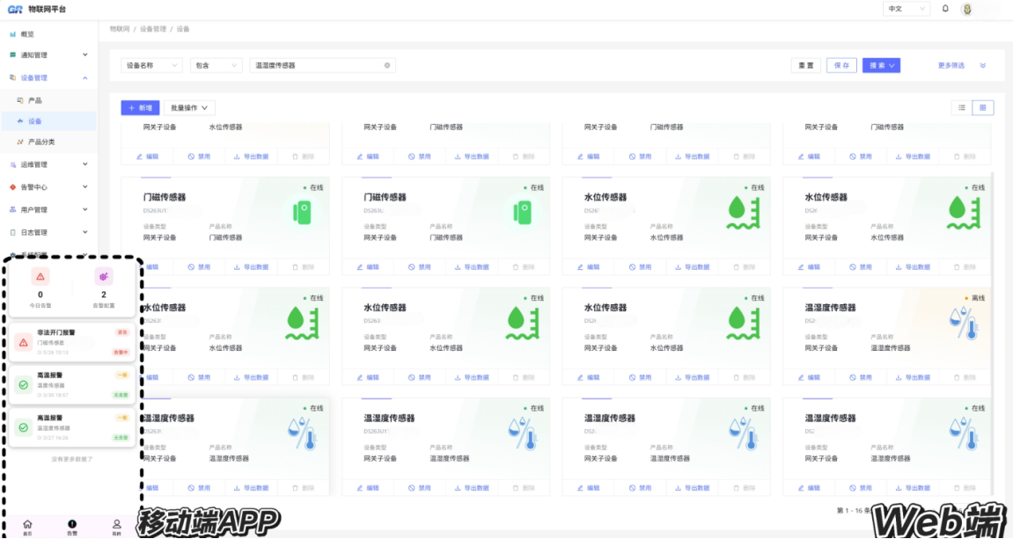Tap the 我的 profile icon in mobile app
The image size is (1013, 539).
(x=116, y=527)
